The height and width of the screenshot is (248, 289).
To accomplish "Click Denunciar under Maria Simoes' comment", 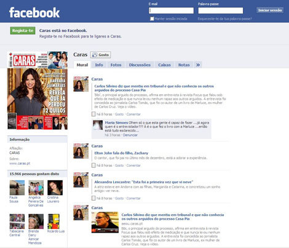I will 130,135.
